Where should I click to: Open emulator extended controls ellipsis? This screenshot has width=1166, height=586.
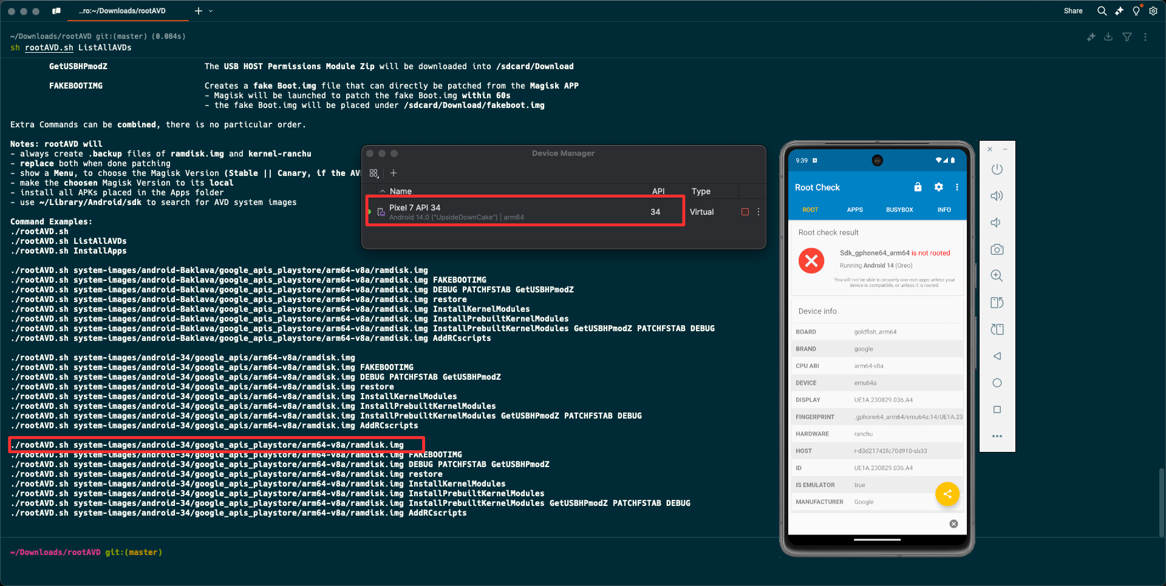click(997, 436)
